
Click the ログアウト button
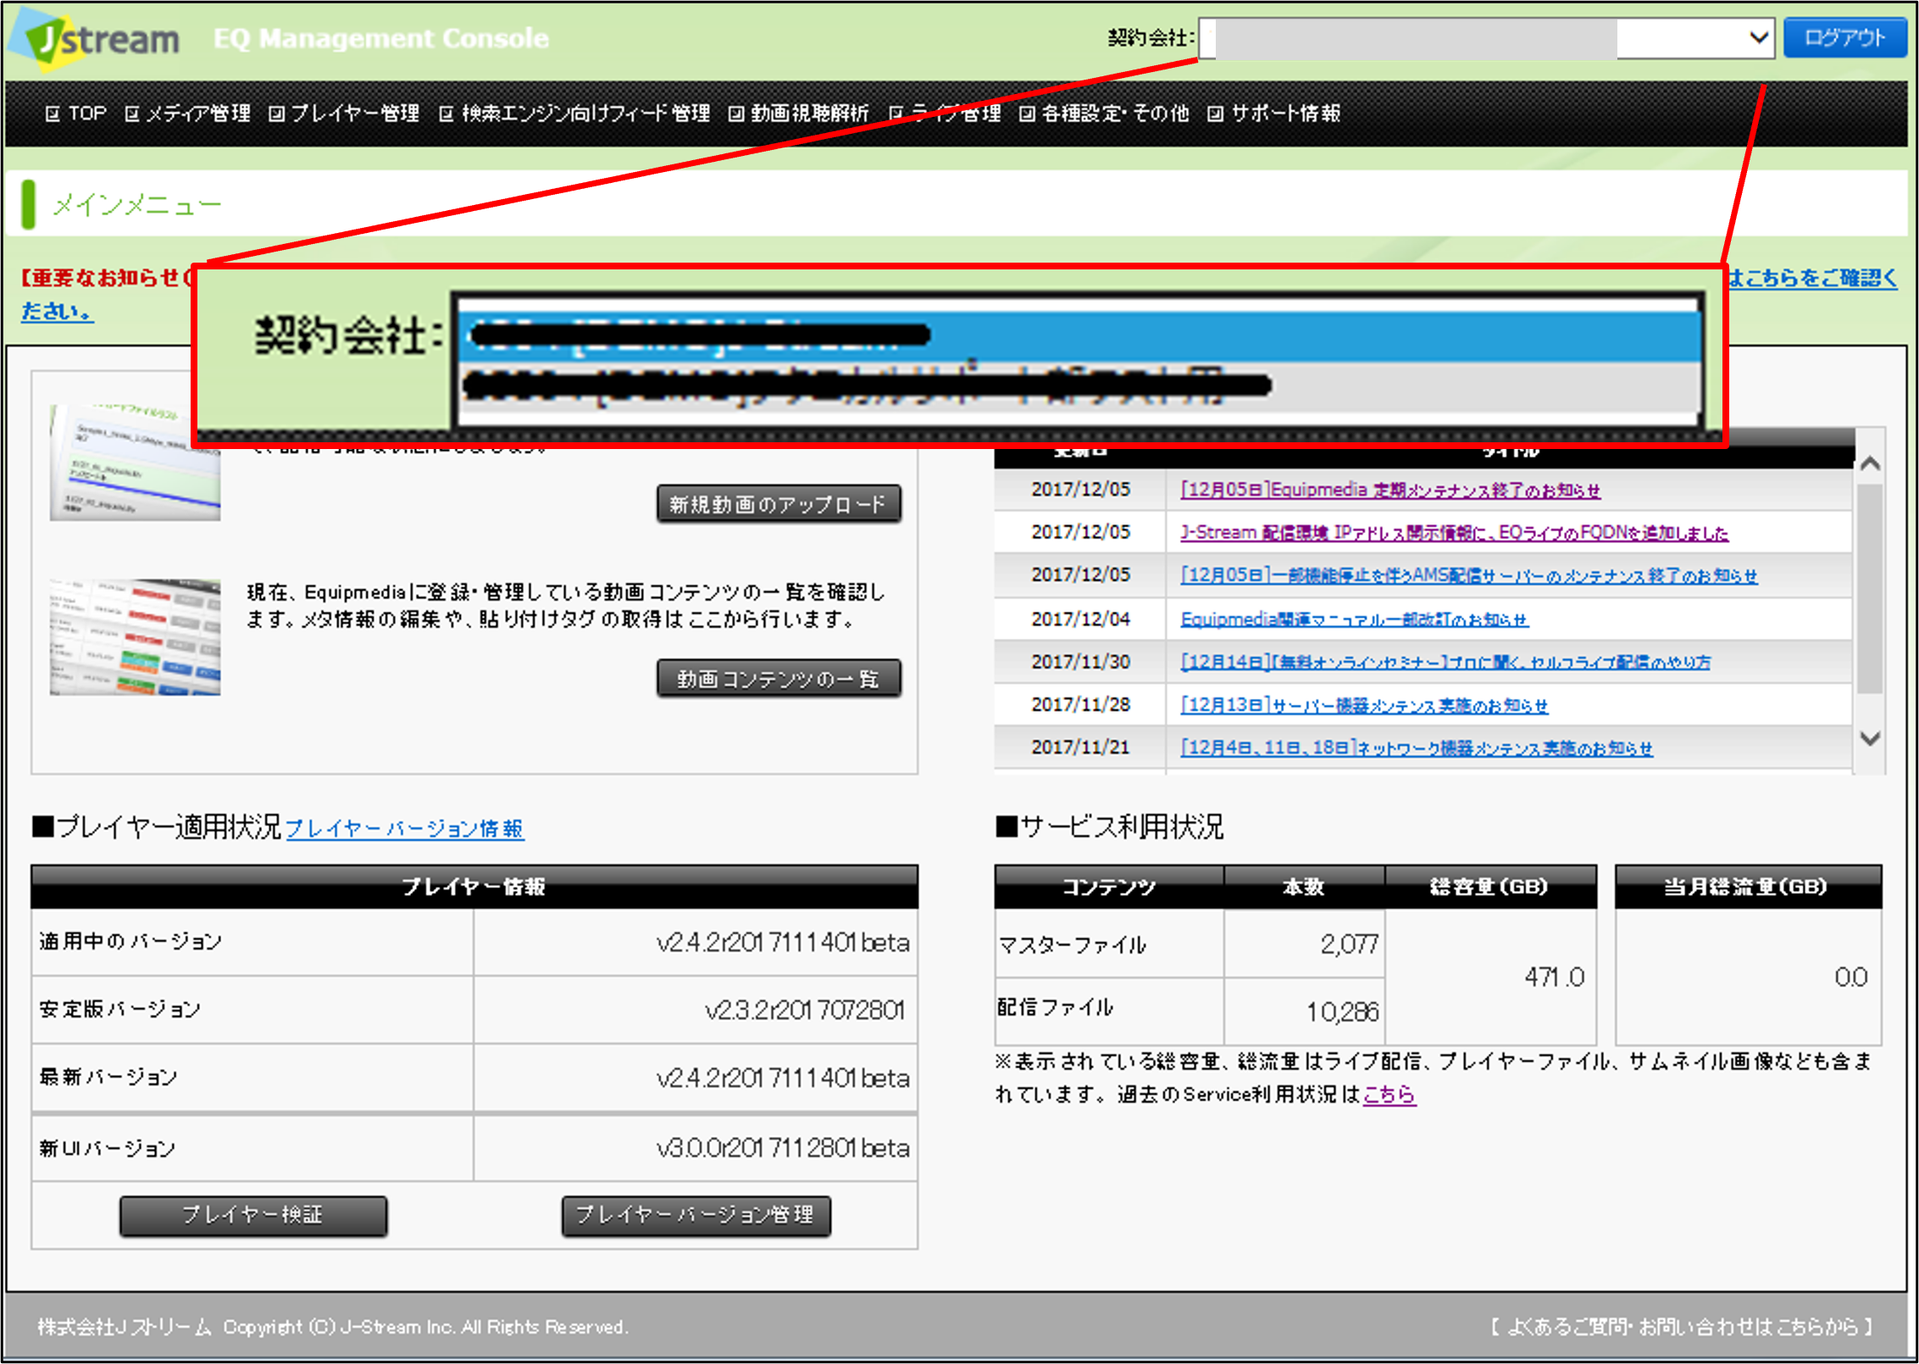[1845, 38]
